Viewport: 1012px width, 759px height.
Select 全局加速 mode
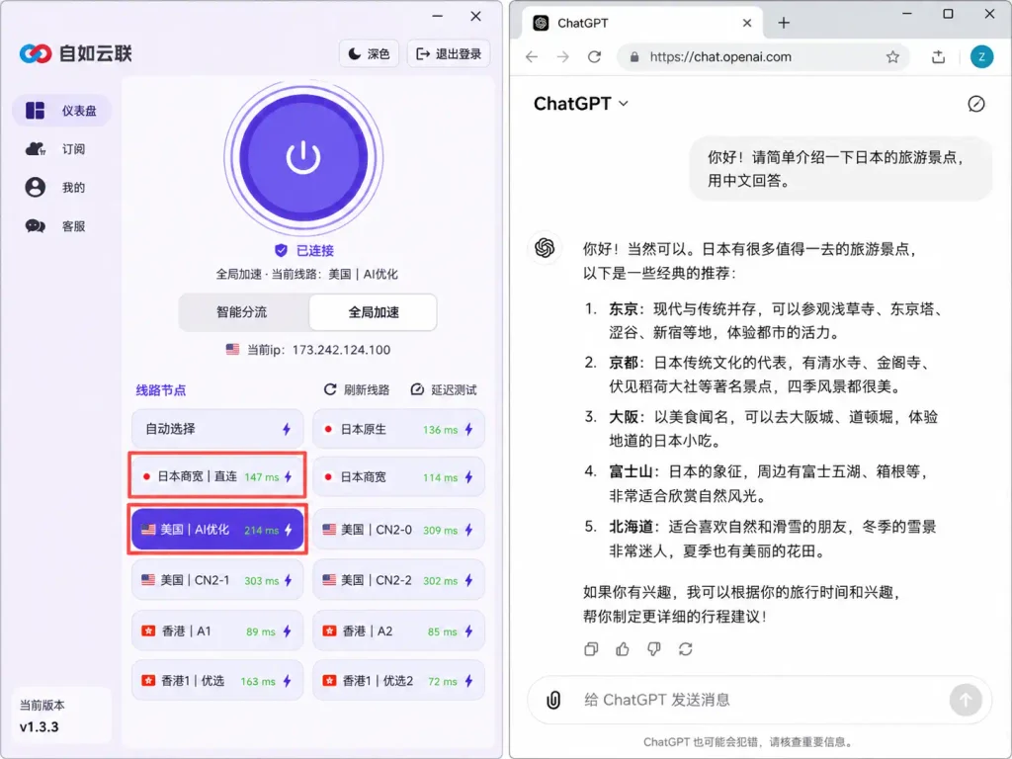[x=374, y=312]
